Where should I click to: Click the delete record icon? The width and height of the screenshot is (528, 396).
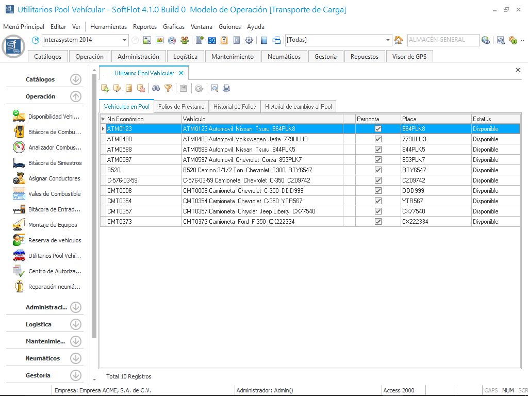pyautogui.click(x=141, y=88)
